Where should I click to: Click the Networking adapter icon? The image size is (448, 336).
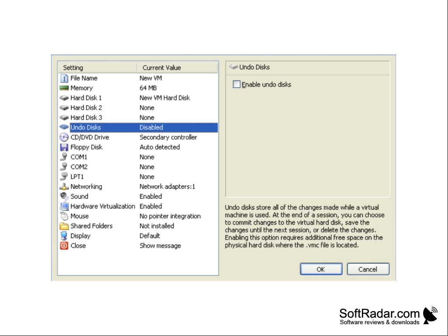point(64,187)
